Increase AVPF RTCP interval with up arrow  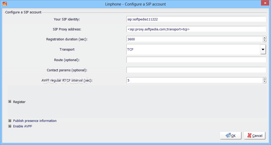[x=264, y=79]
